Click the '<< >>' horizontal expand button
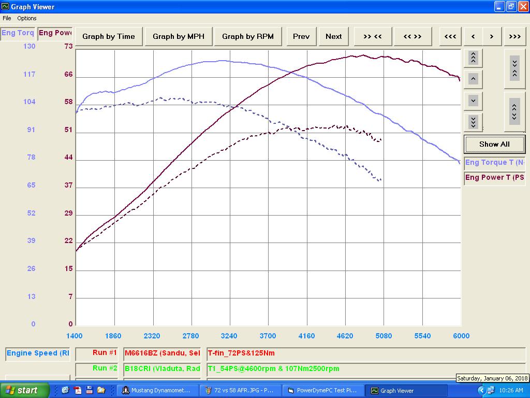 coord(413,36)
